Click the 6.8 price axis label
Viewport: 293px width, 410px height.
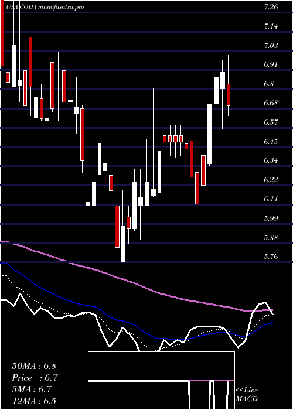pos(268,84)
